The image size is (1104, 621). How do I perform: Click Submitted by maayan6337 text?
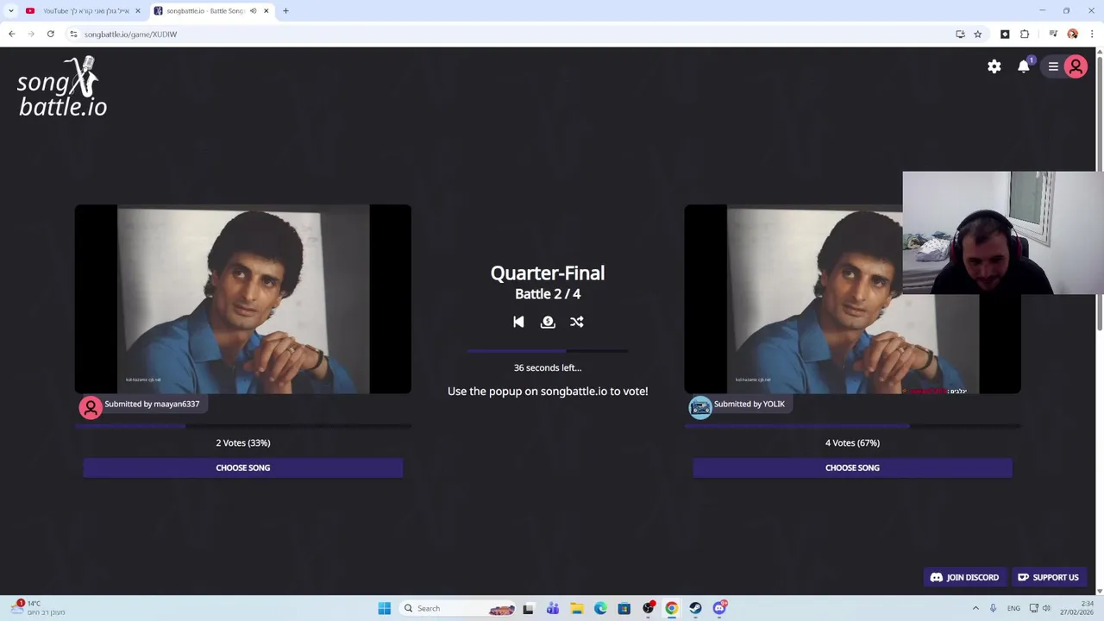pos(152,404)
